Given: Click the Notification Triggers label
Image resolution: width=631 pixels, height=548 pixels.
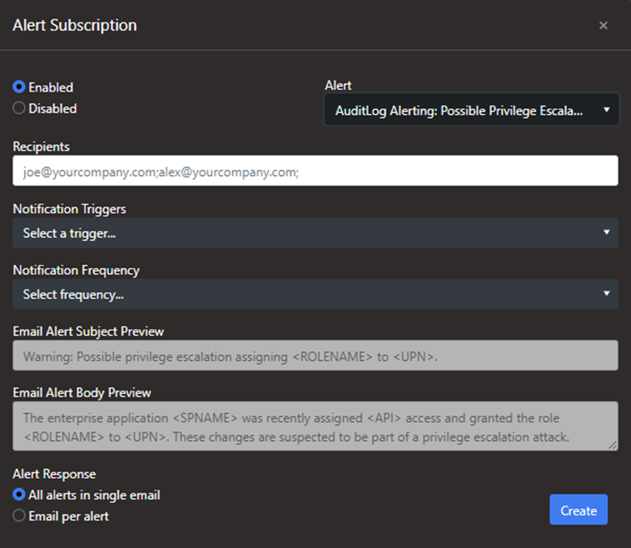Looking at the screenshot, I should tap(69, 209).
